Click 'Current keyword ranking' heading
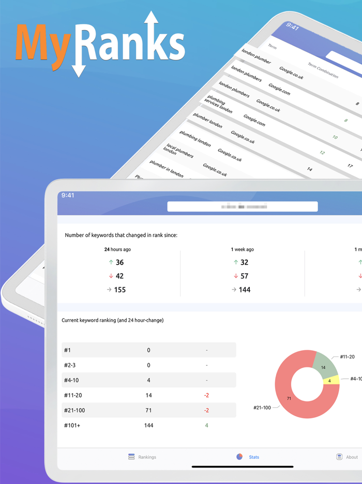 112,320
